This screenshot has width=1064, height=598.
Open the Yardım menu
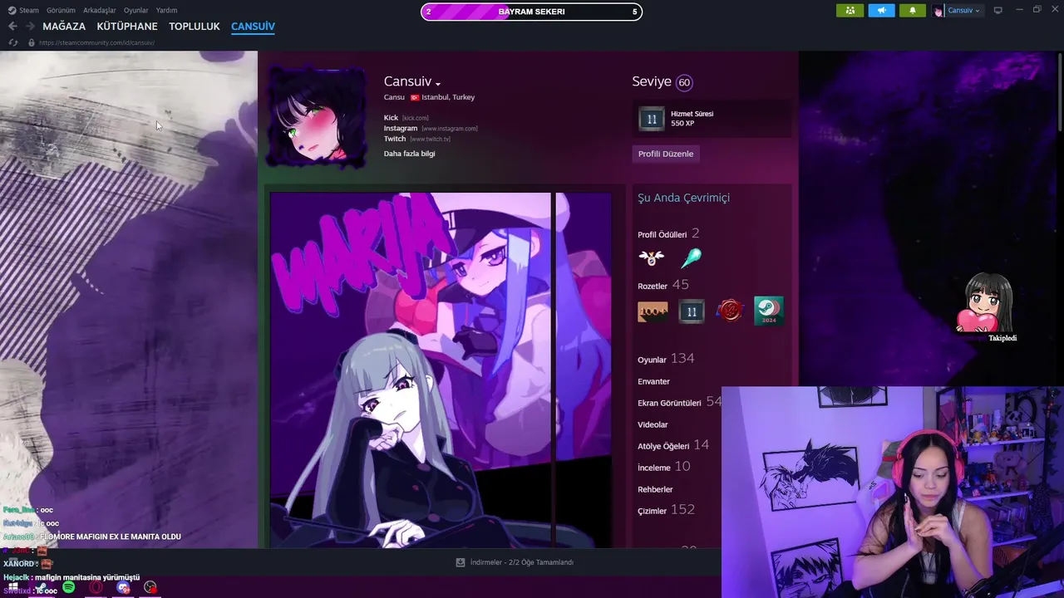pos(166,11)
